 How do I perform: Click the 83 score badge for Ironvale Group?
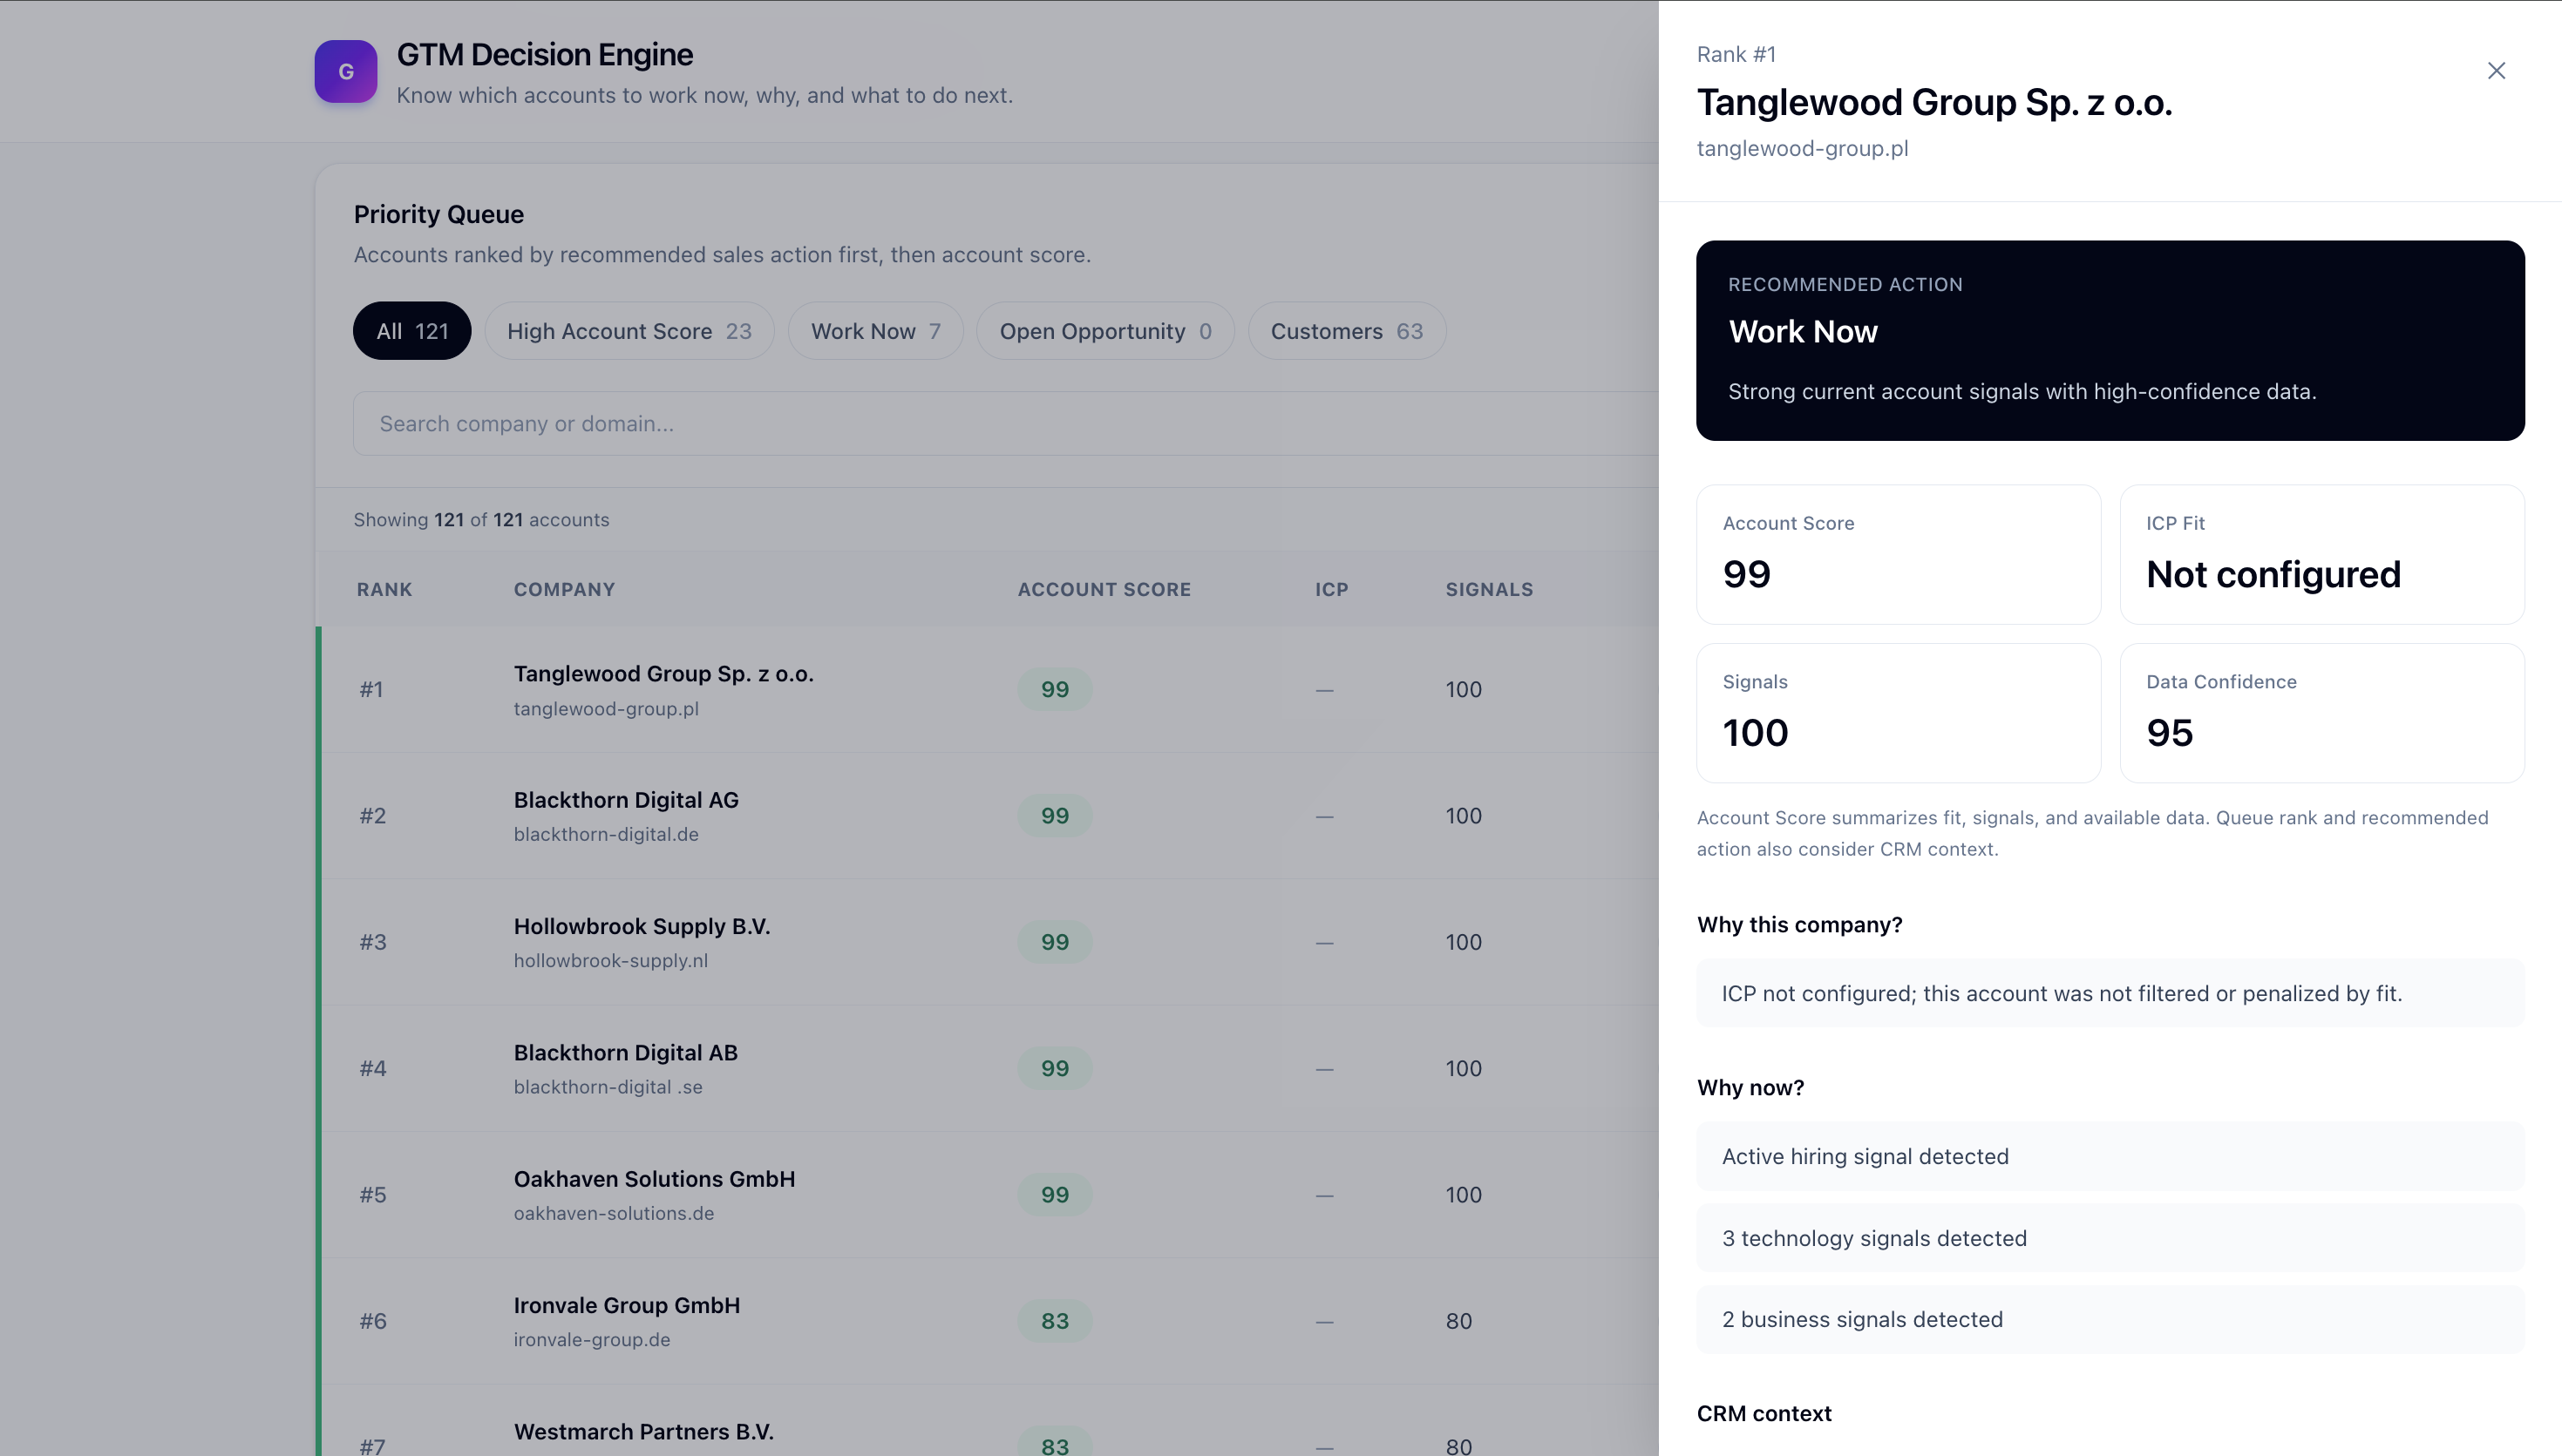[1055, 1321]
